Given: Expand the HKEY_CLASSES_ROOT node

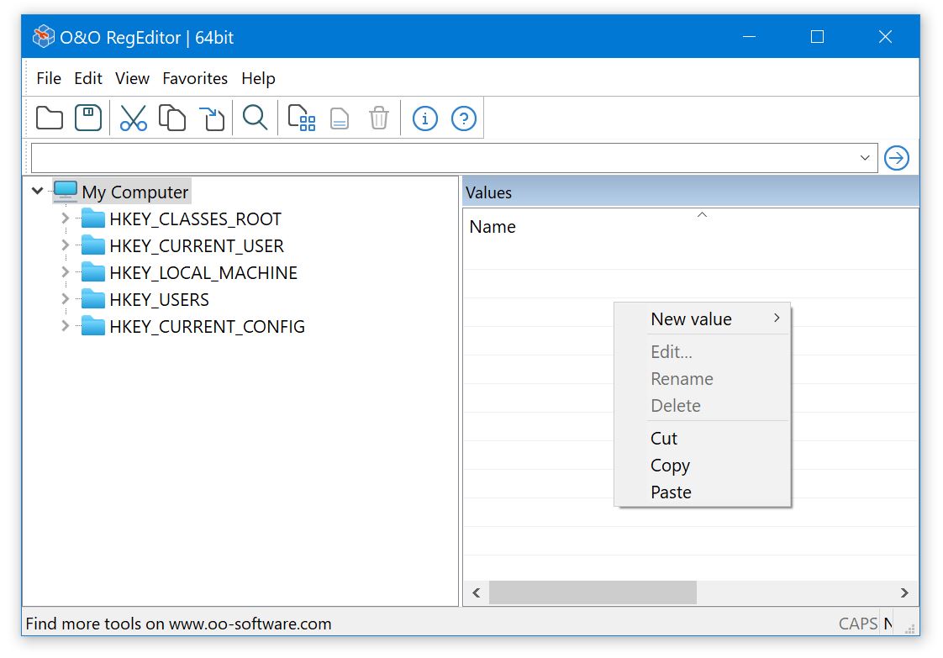Looking at the screenshot, I should [x=65, y=218].
